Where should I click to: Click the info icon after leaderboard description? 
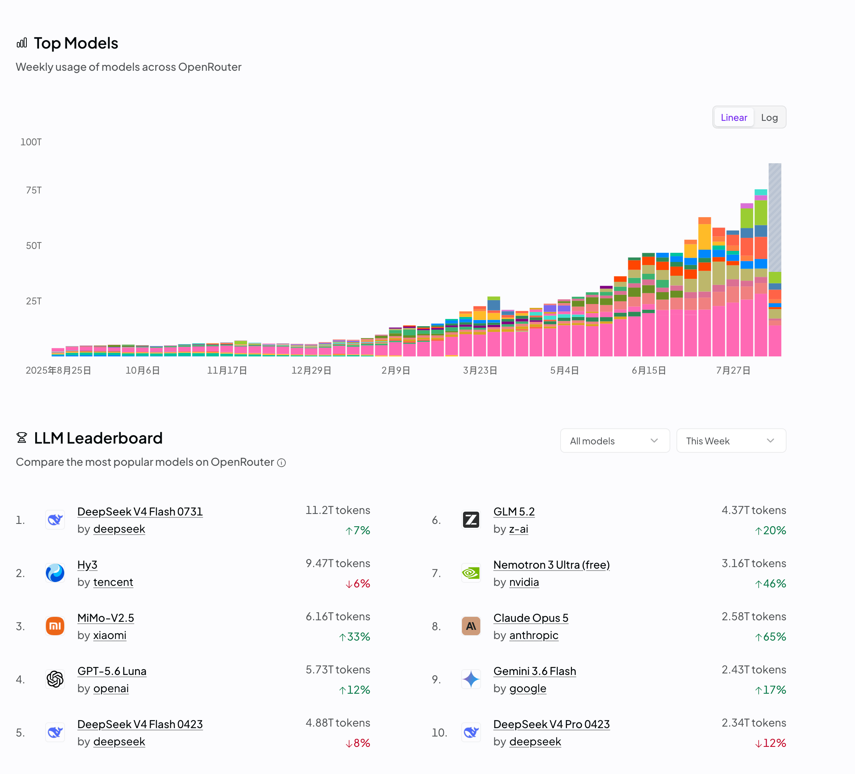[x=281, y=463]
